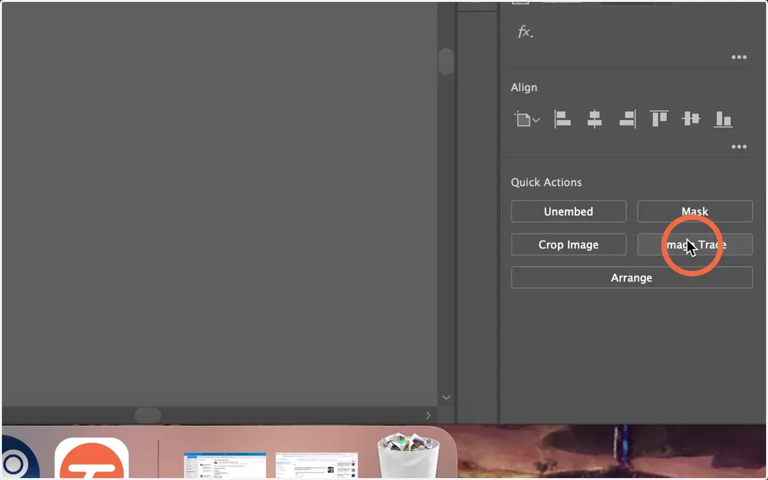Open the orange app in the Dock
The image size is (768, 480).
(92, 458)
